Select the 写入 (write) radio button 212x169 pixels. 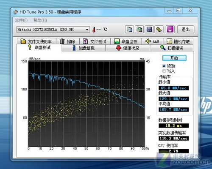[x=164, y=71]
